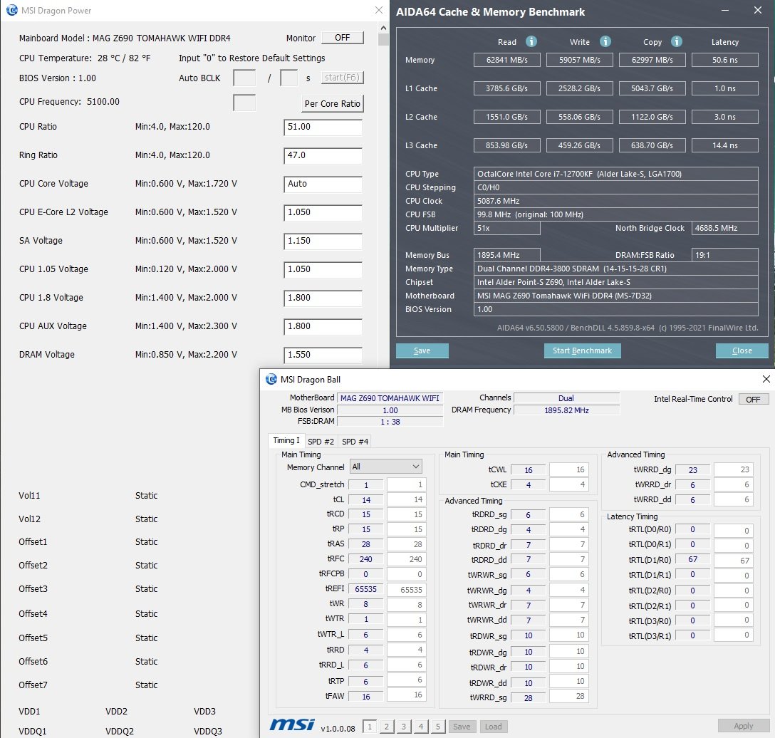The image size is (775, 738).
Task: Click the white editable CMD_stretch value box
Action: click(x=406, y=484)
